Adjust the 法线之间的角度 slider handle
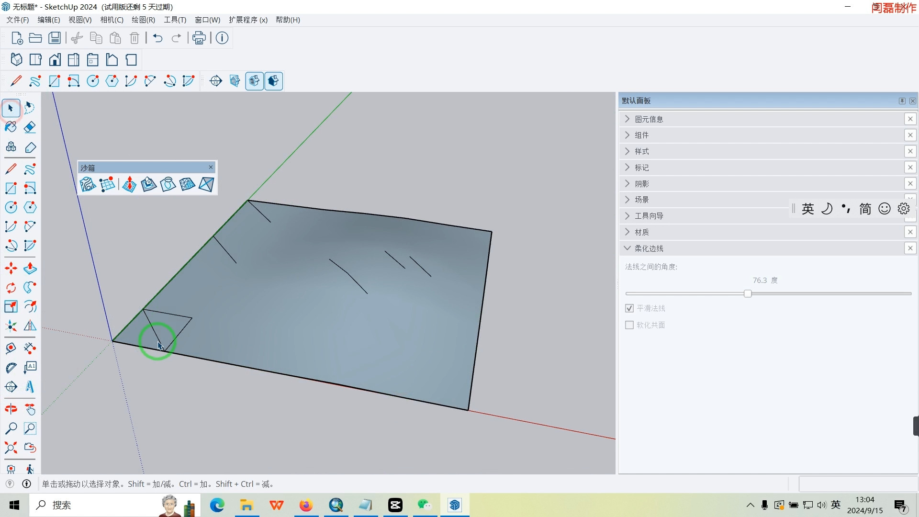This screenshot has width=919, height=517. 748,293
